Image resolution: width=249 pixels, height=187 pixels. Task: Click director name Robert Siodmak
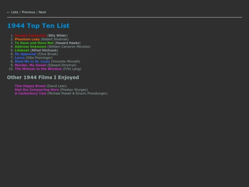click(54, 39)
